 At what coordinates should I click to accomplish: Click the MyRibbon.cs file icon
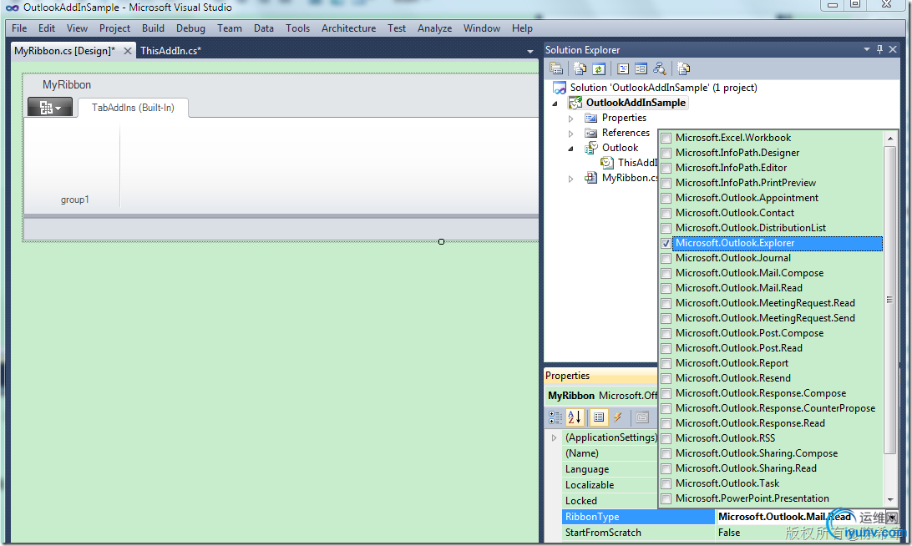[x=591, y=178]
